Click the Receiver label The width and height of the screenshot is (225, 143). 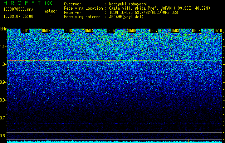tap(73, 13)
